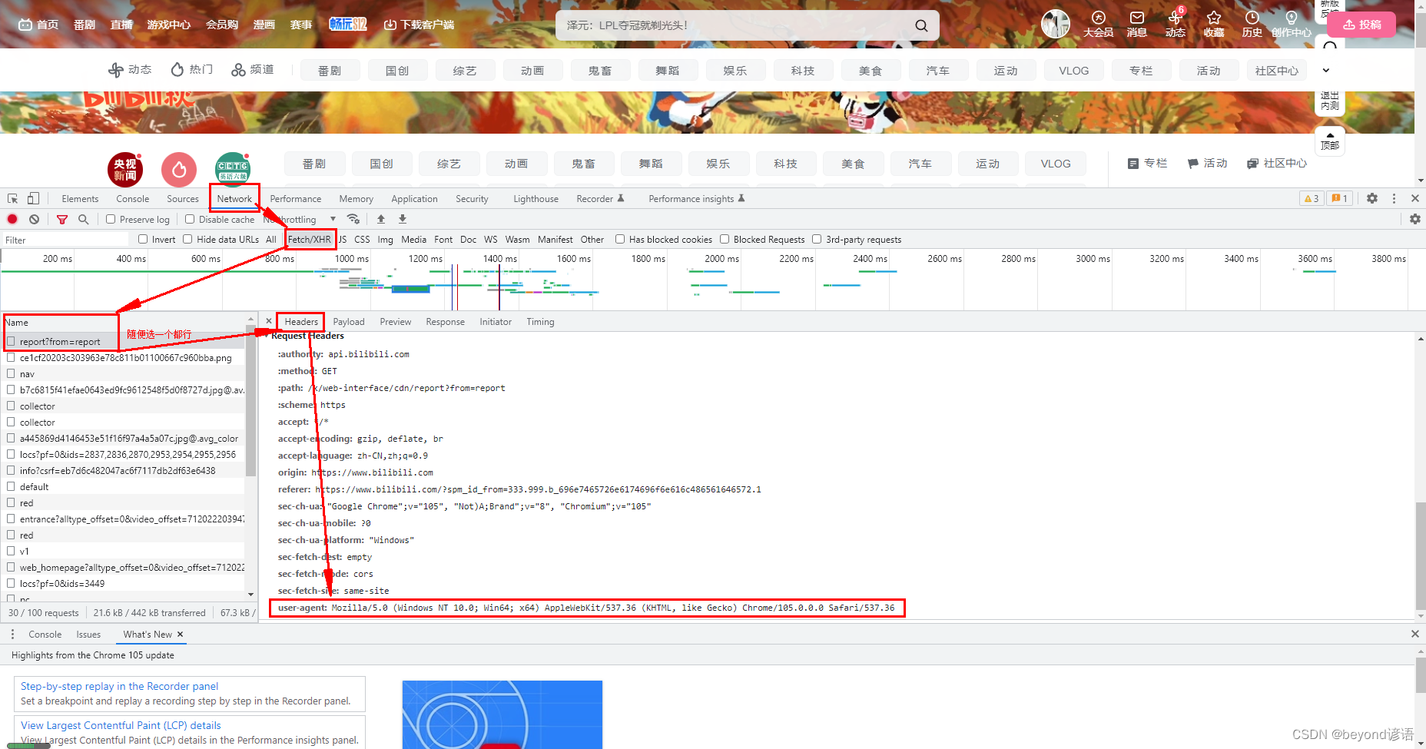Show the 1 issue badge

tap(1339, 198)
